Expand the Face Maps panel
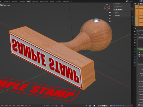The width and height of the screenshot is (143, 107). (140, 86)
